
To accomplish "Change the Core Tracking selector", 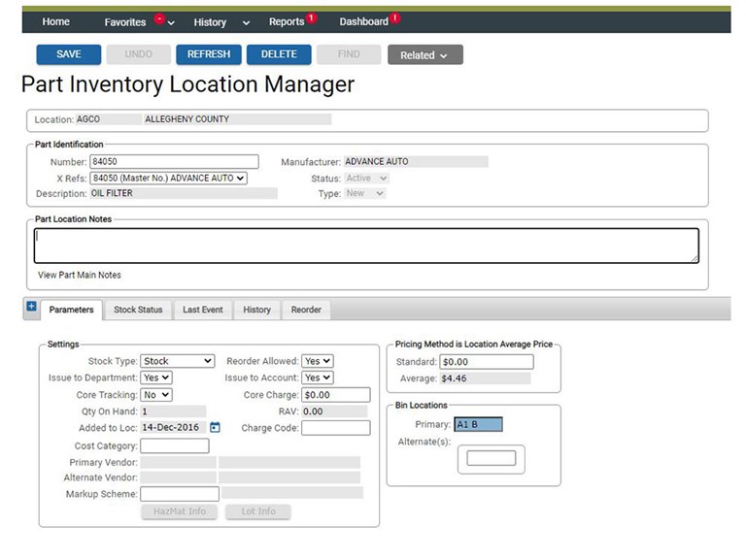I will click(156, 395).
